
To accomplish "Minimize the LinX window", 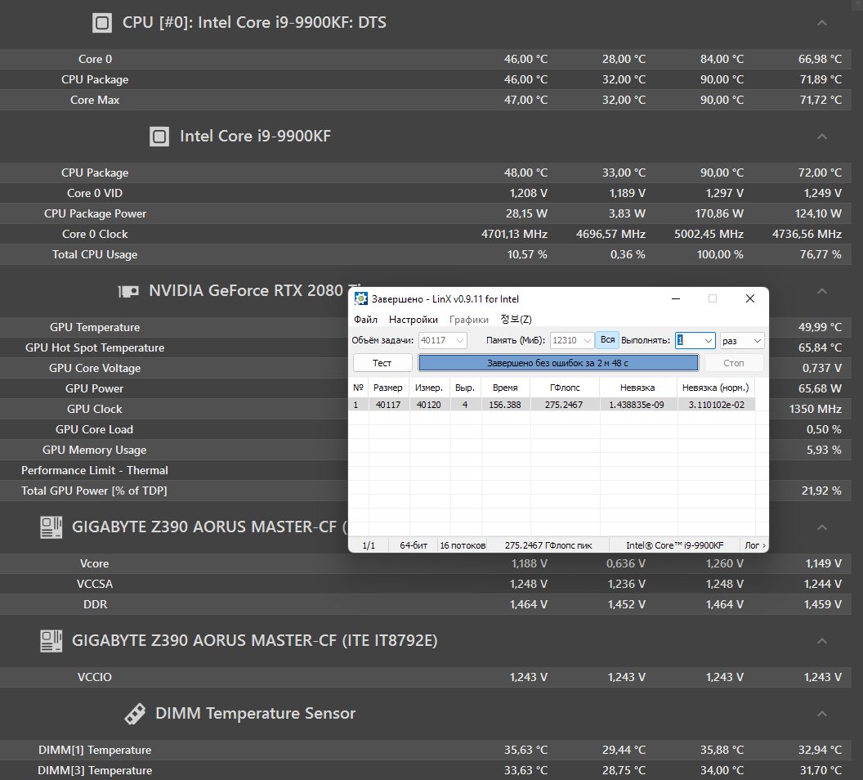I will point(676,299).
